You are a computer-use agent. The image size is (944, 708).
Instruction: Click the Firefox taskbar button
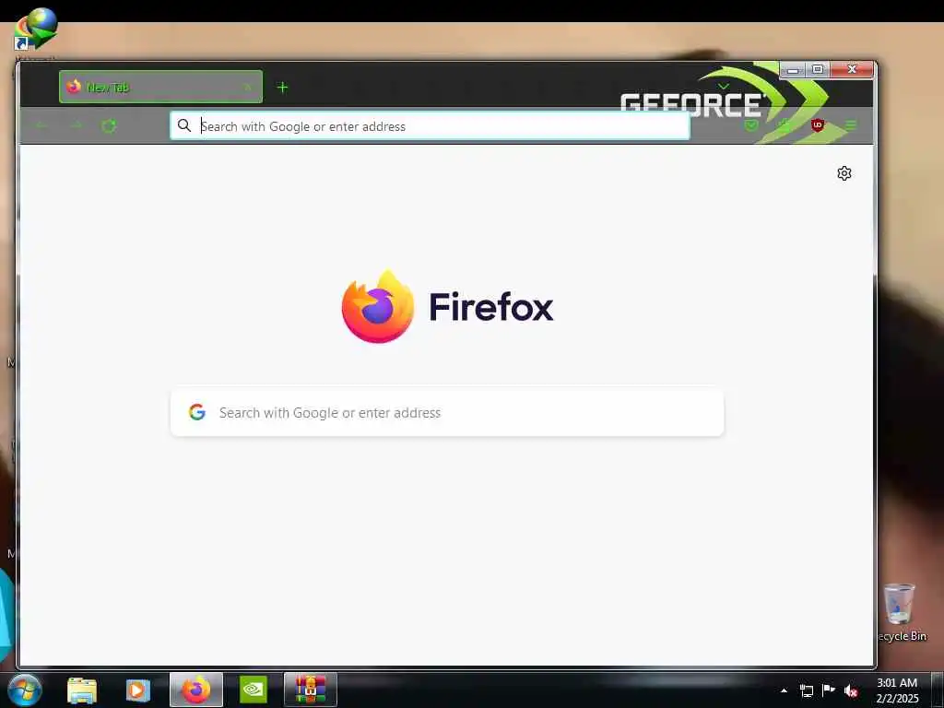pyautogui.click(x=196, y=690)
